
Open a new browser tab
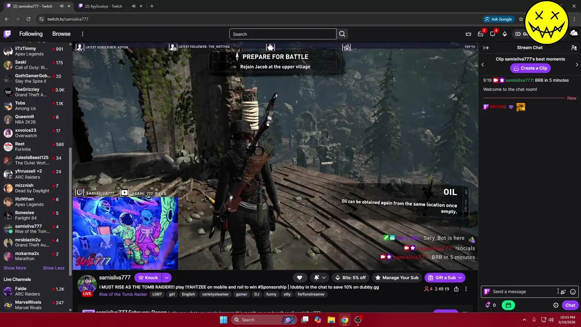152,6
